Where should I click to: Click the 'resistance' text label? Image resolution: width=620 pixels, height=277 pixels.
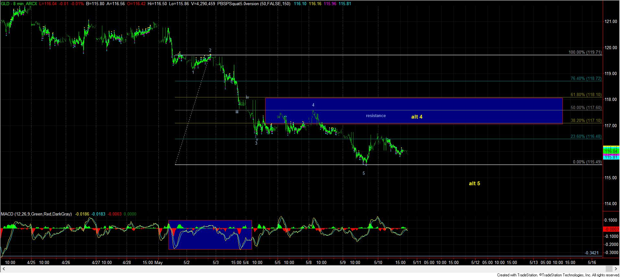(376, 116)
